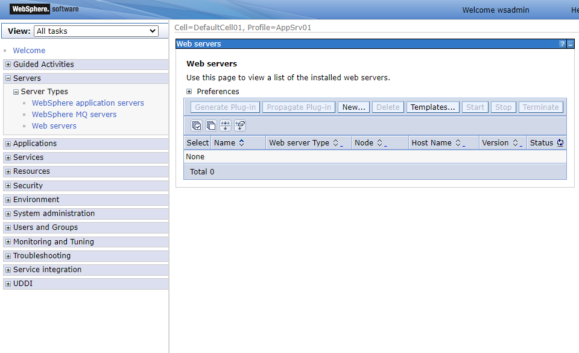Image resolution: width=579 pixels, height=353 pixels.
Task: Open WebSphere MQ servers link
Action: pyautogui.click(x=74, y=115)
